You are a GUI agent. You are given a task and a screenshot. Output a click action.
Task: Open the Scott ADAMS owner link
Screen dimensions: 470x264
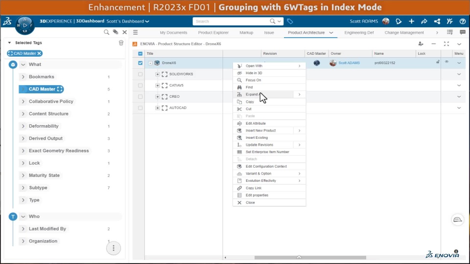(x=349, y=63)
